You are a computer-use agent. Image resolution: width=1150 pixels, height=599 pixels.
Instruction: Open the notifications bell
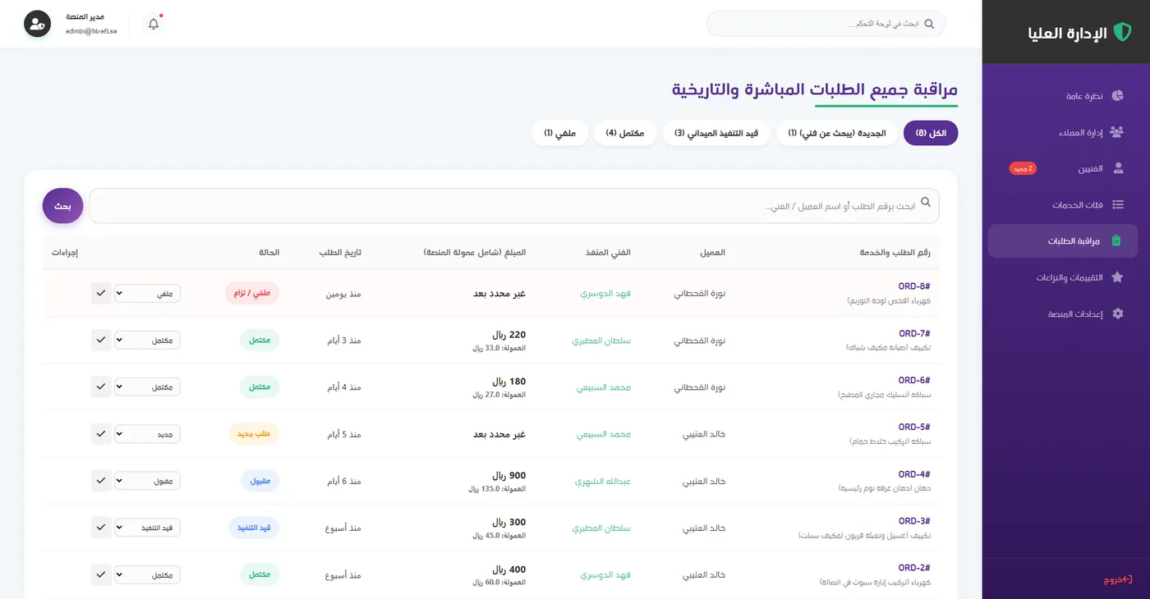click(x=154, y=24)
